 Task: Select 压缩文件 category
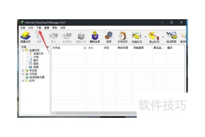click(x=37, y=54)
